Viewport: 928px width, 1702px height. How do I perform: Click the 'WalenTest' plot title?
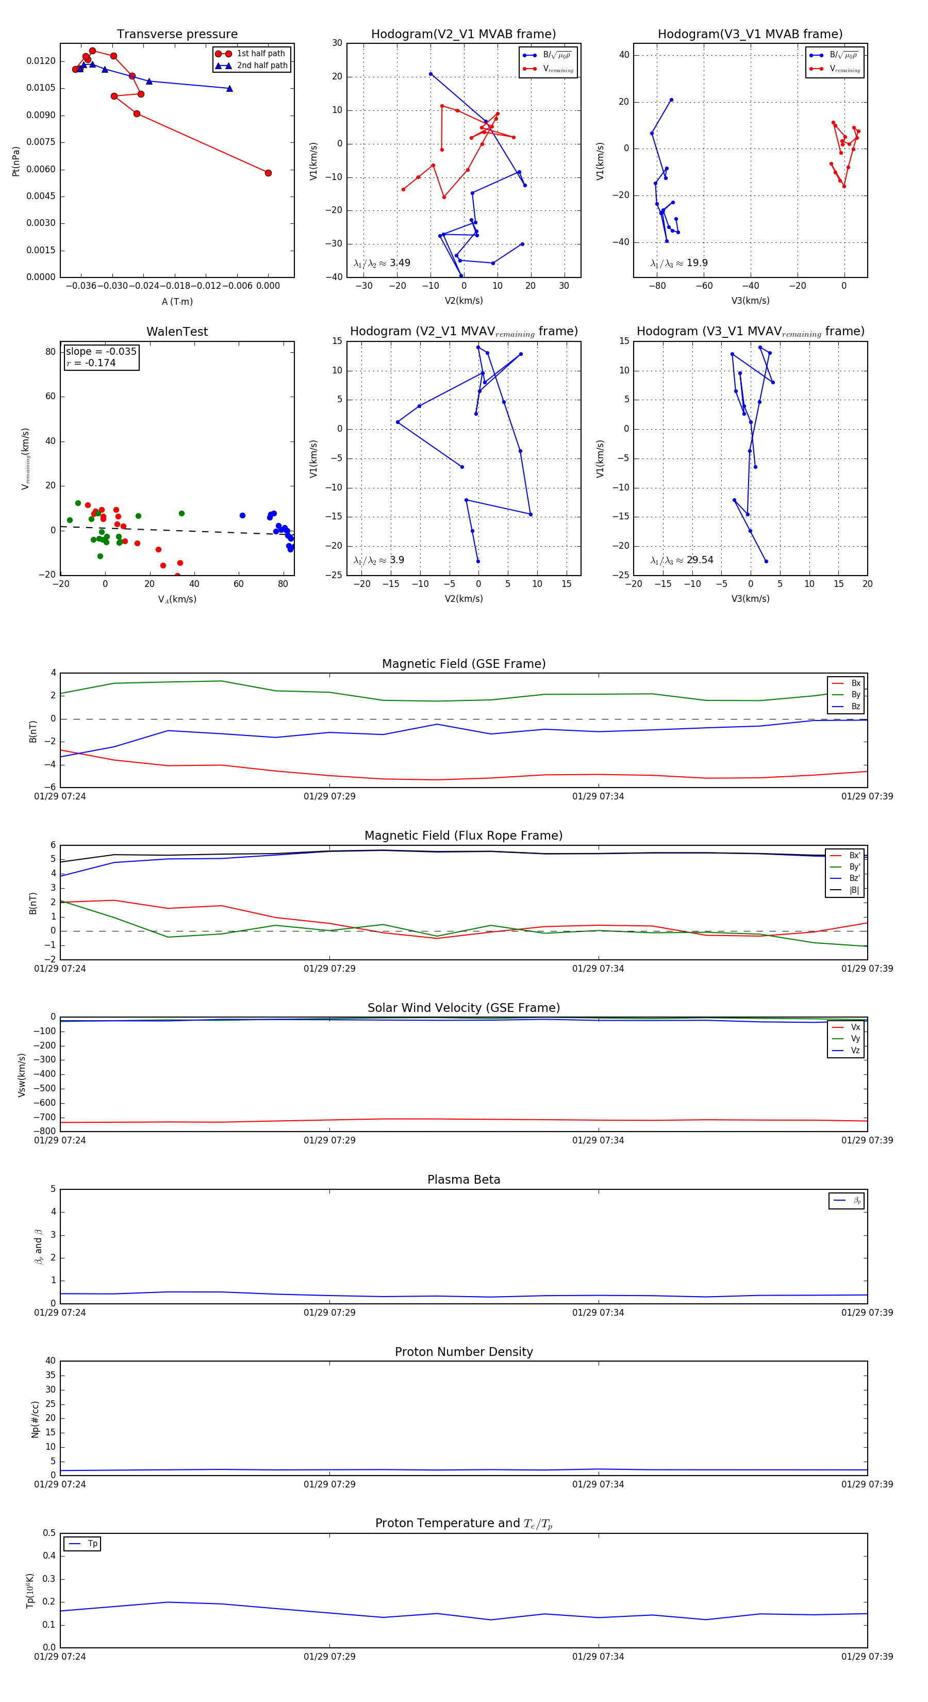(177, 332)
